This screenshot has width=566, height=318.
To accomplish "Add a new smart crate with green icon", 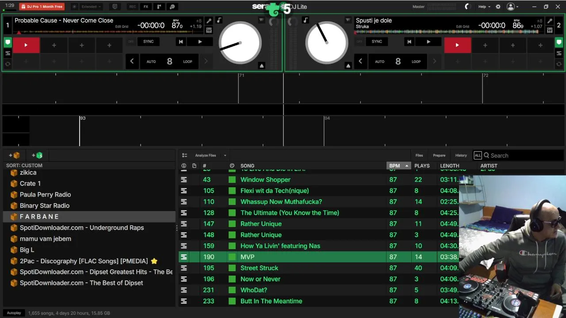I will [37, 155].
